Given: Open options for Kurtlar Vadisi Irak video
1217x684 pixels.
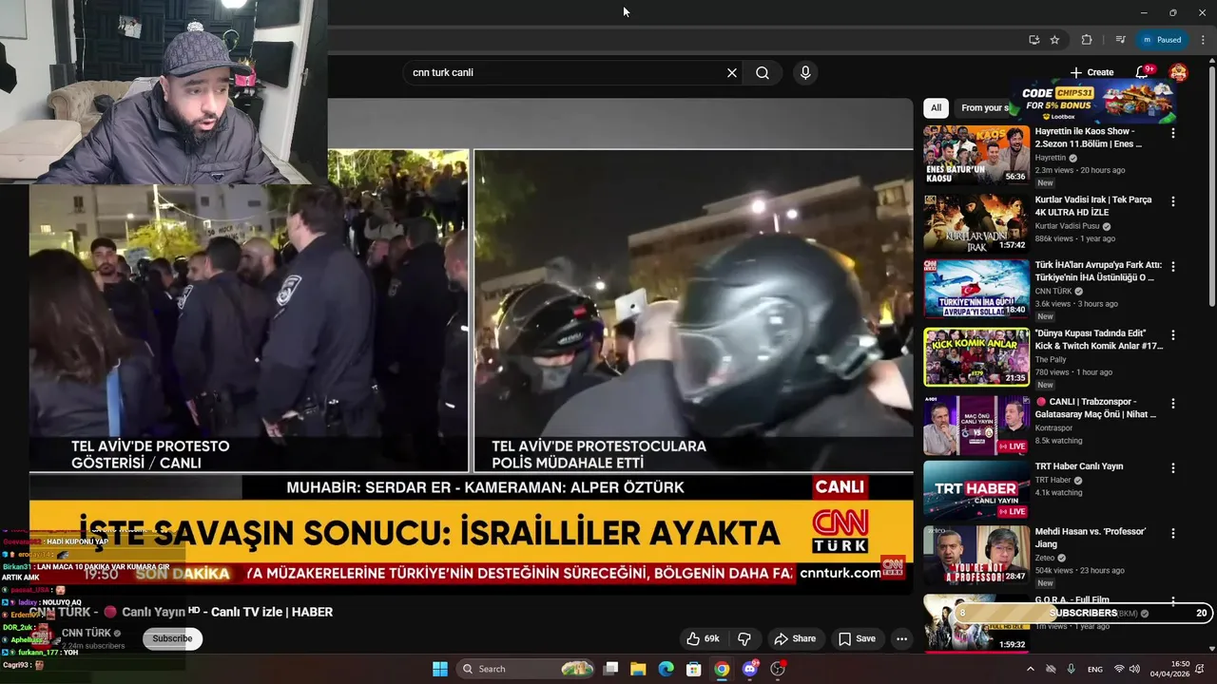Looking at the screenshot, I should 1172,201.
